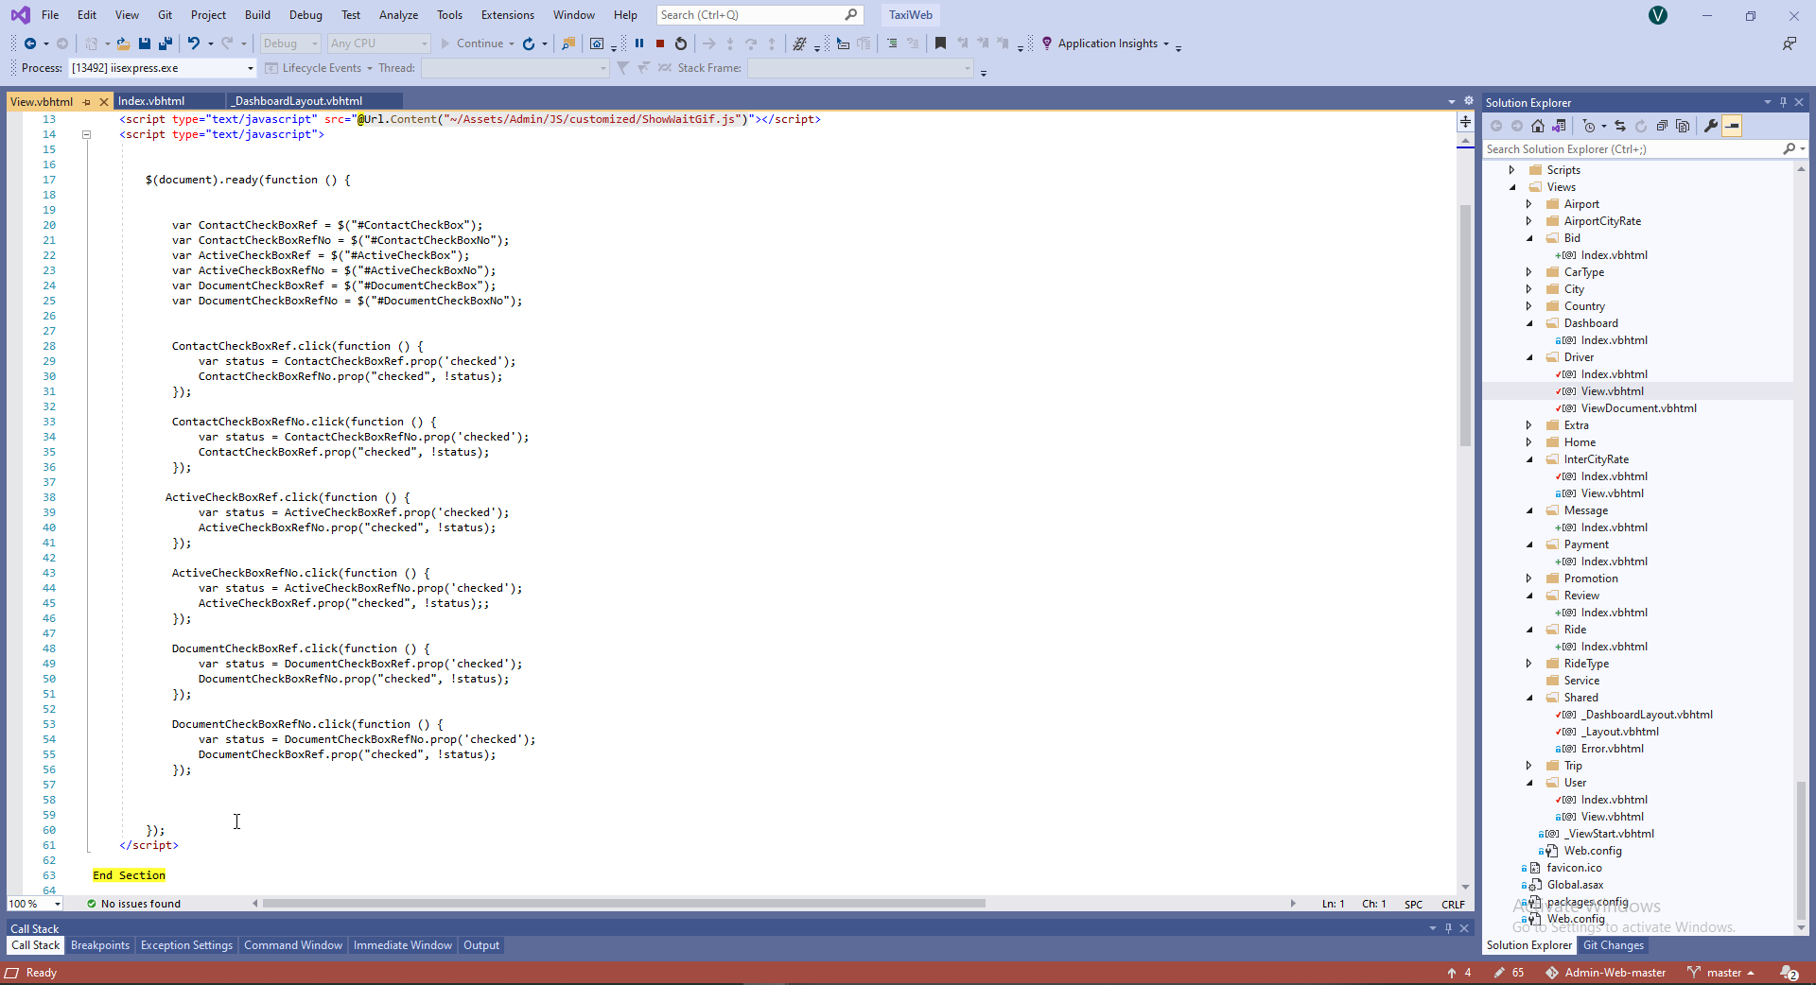This screenshot has width=1816, height=985.
Task: Open notifications in the status bar
Action: point(1790,973)
